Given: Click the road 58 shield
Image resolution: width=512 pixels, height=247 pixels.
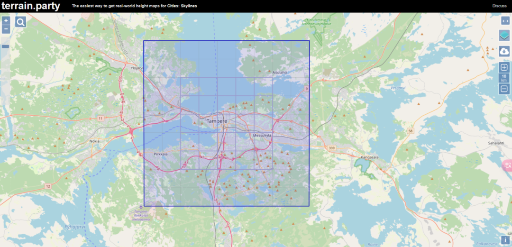Looking at the screenshot, I should click(x=411, y=131).
